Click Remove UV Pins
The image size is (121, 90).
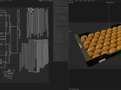click(60, 3)
